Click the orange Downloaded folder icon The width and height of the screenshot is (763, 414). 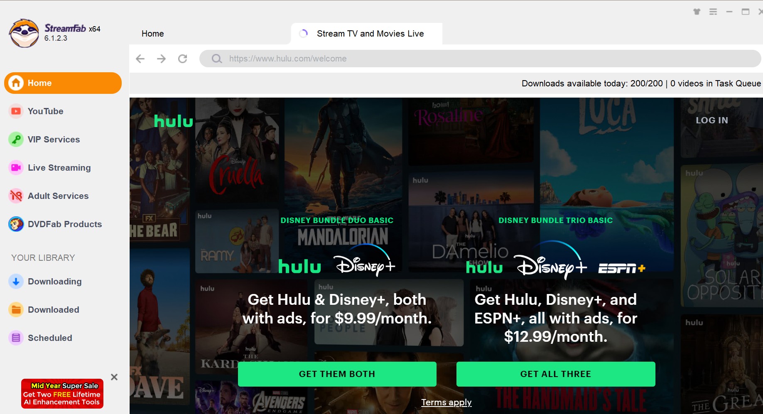pos(16,310)
